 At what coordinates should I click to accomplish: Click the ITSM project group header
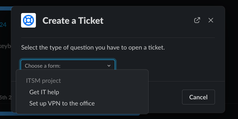pos(44,81)
